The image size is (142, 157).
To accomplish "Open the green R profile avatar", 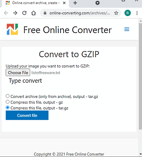I will tap(127, 13).
